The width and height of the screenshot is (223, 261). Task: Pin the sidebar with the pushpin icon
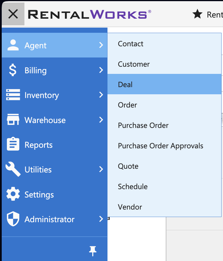click(93, 251)
